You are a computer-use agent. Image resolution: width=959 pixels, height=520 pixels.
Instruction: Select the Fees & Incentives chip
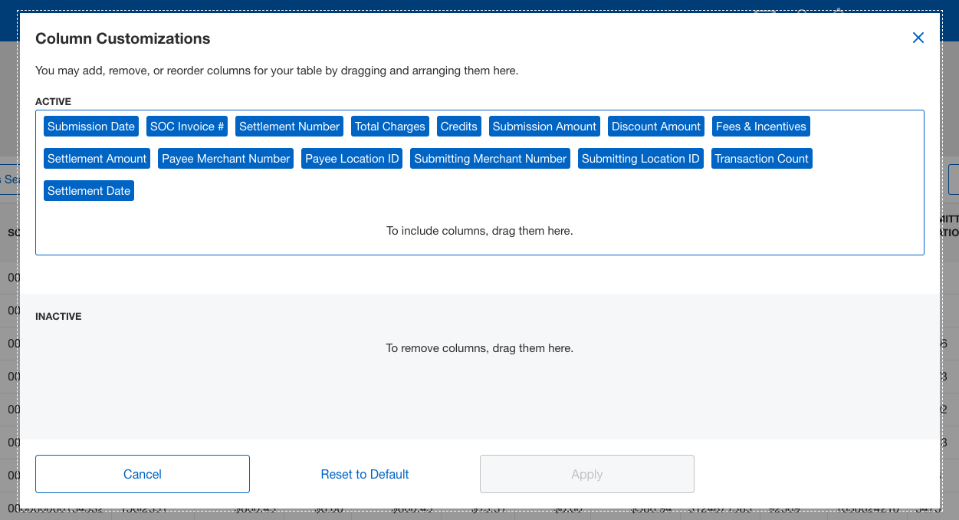pos(760,127)
